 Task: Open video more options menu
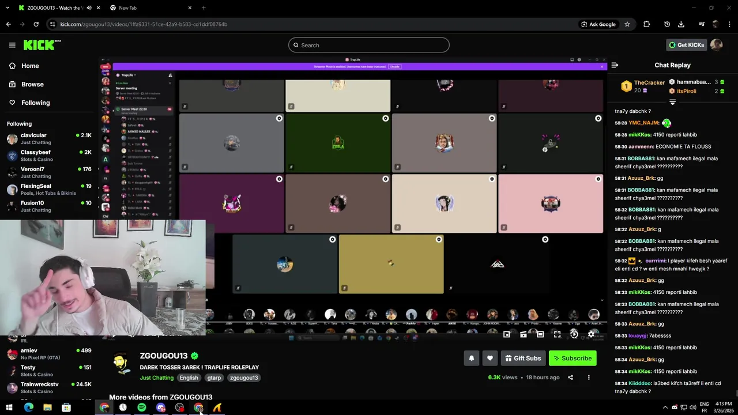tap(589, 378)
